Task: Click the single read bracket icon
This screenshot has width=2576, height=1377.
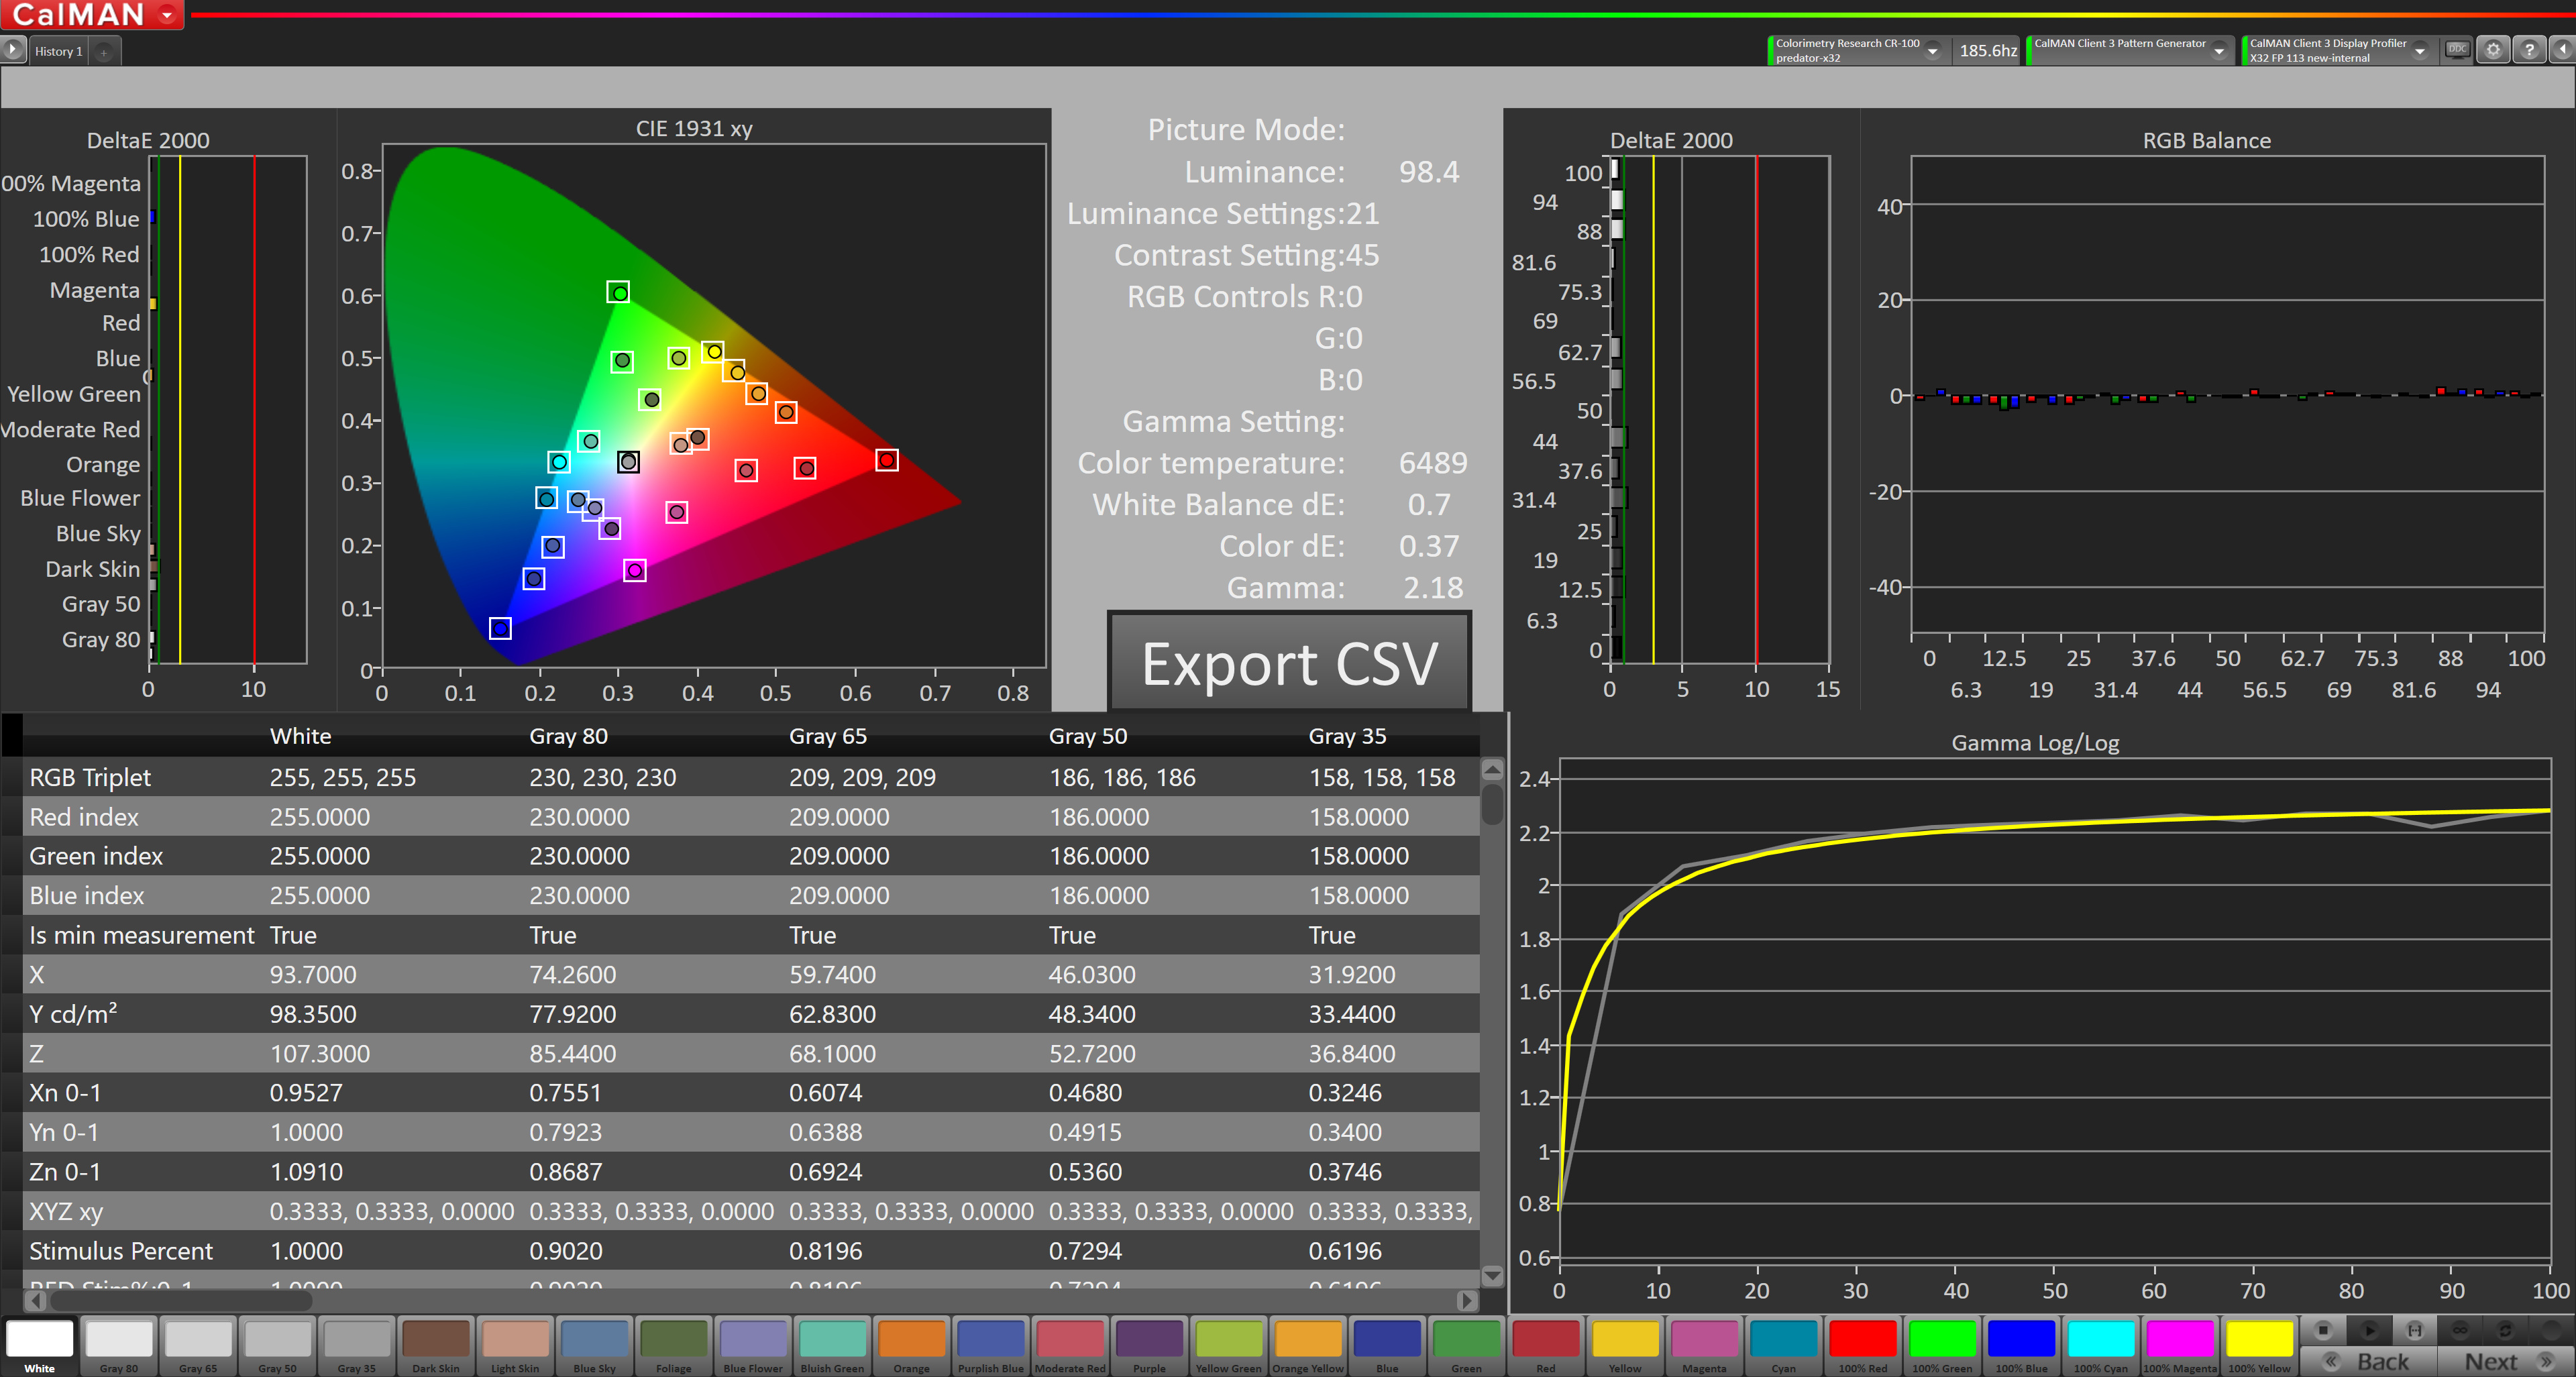Action: pos(2414,1330)
